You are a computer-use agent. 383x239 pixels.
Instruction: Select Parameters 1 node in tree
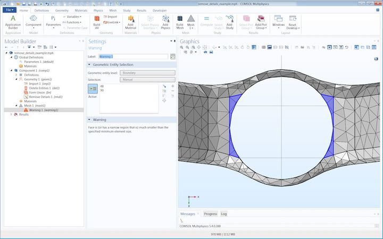36,62
